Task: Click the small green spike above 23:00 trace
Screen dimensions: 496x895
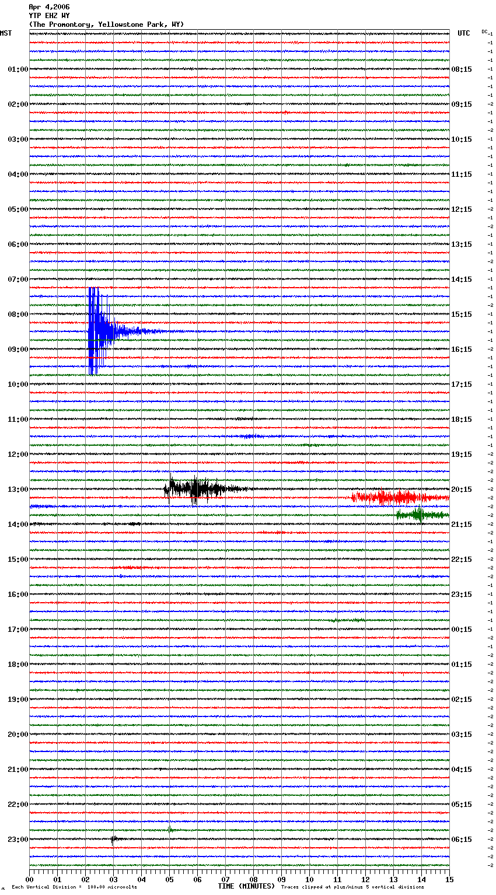Action: [x=170, y=829]
